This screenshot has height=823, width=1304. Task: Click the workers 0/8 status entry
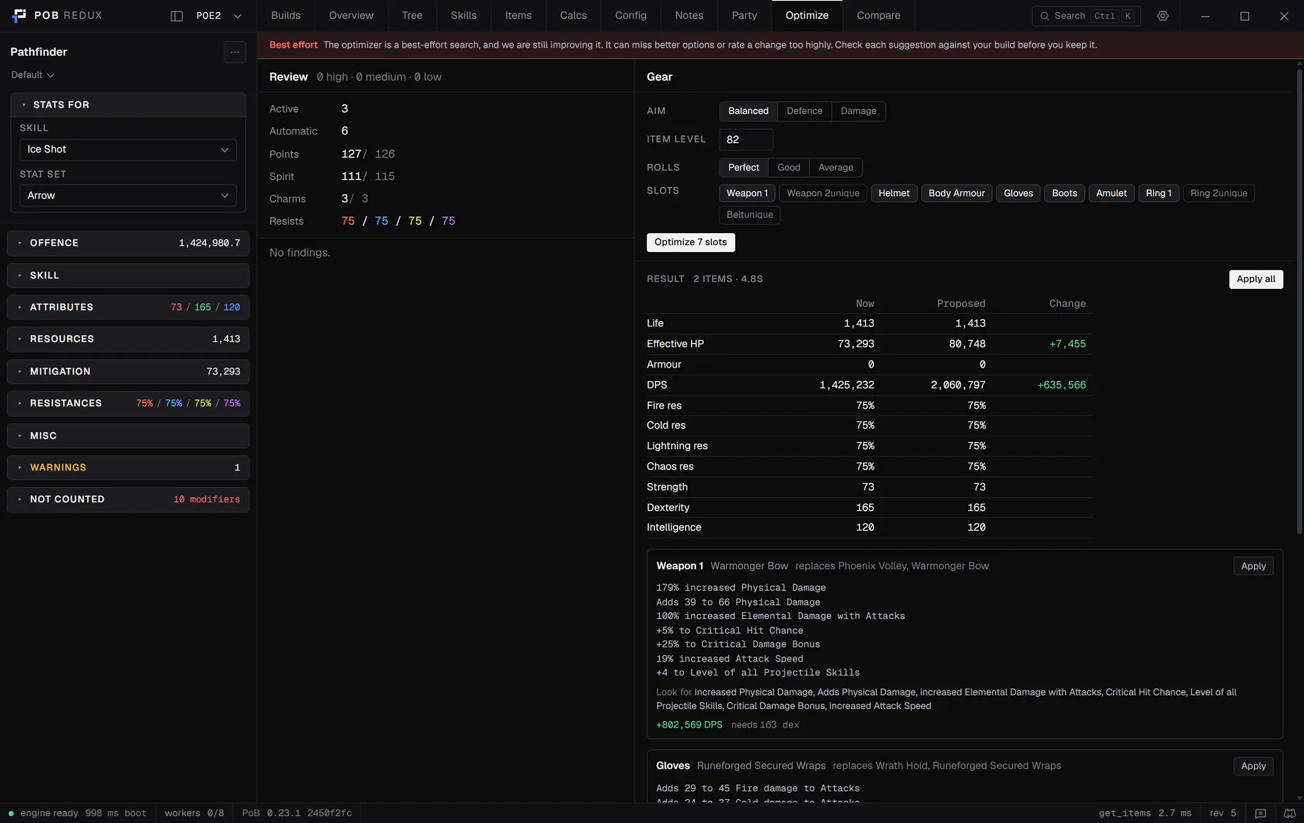point(194,813)
